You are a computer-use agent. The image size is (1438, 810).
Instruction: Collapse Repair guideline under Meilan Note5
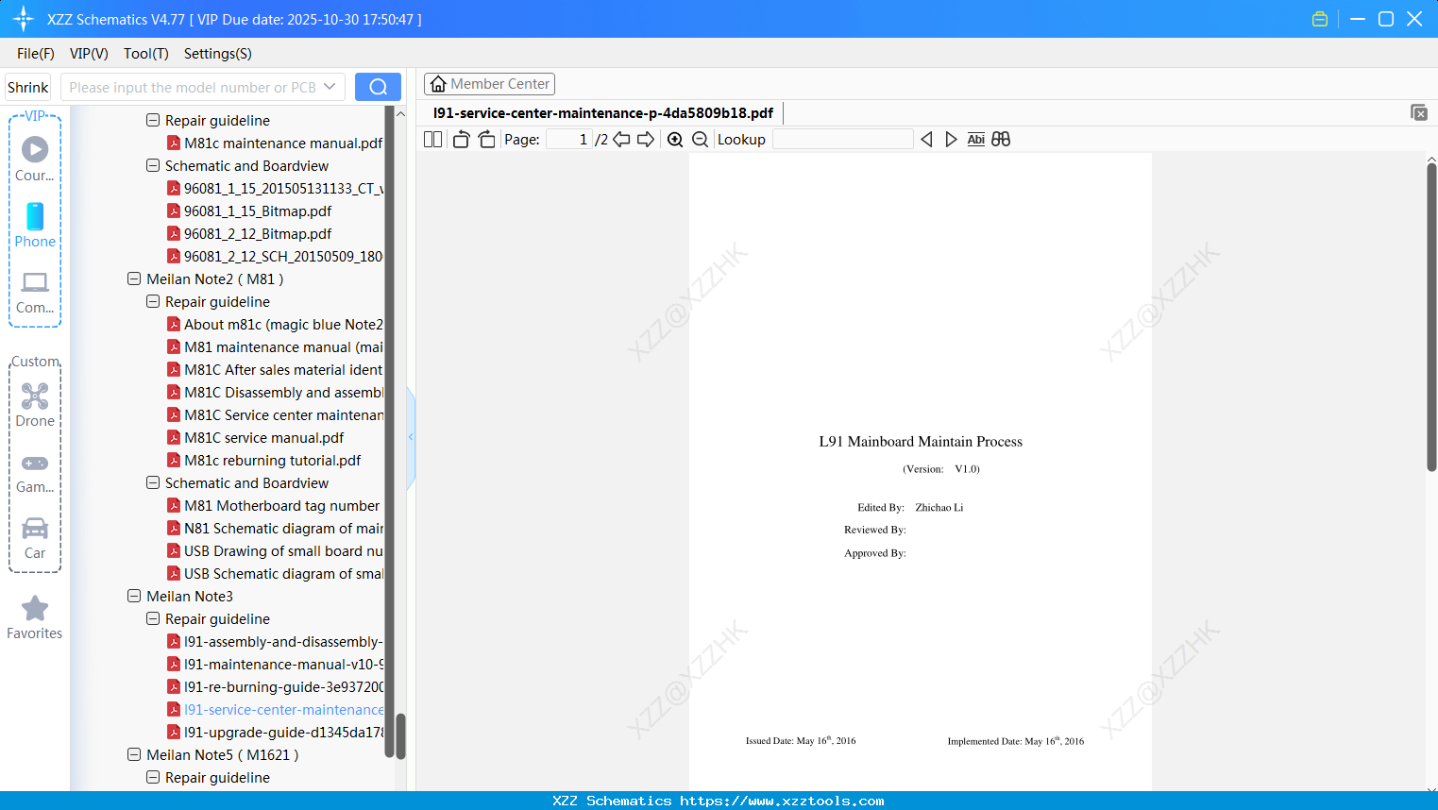[153, 778]
